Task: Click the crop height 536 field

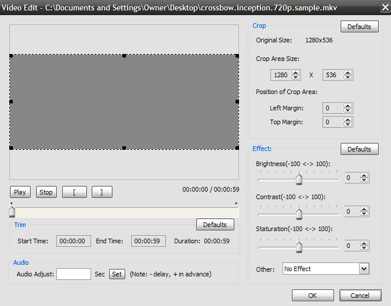Action: click(x=334, y=75)
